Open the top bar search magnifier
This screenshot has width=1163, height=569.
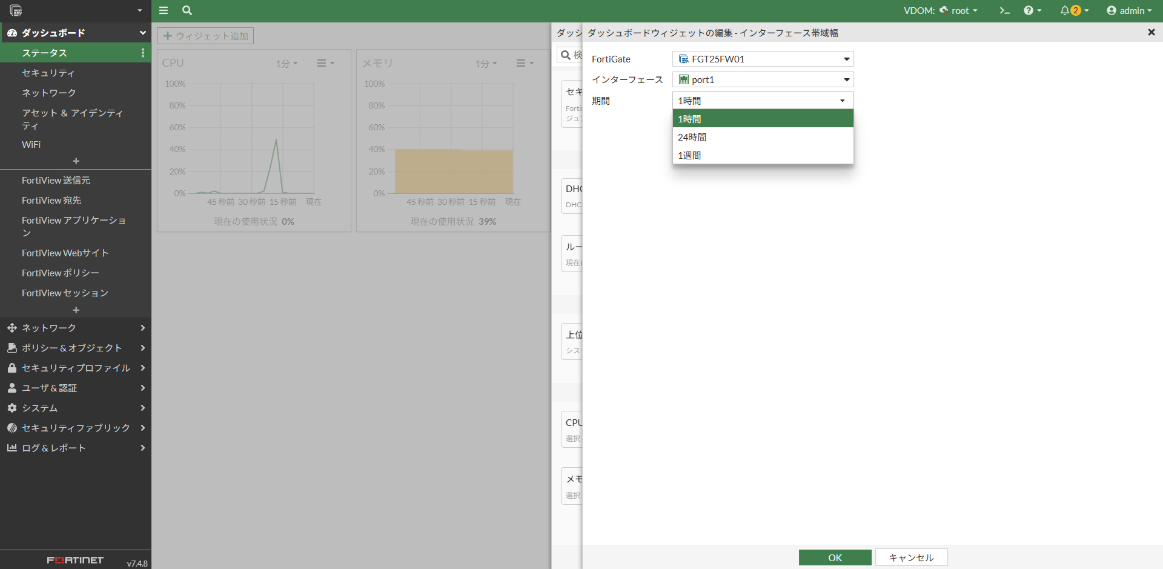tap(187, 10)
